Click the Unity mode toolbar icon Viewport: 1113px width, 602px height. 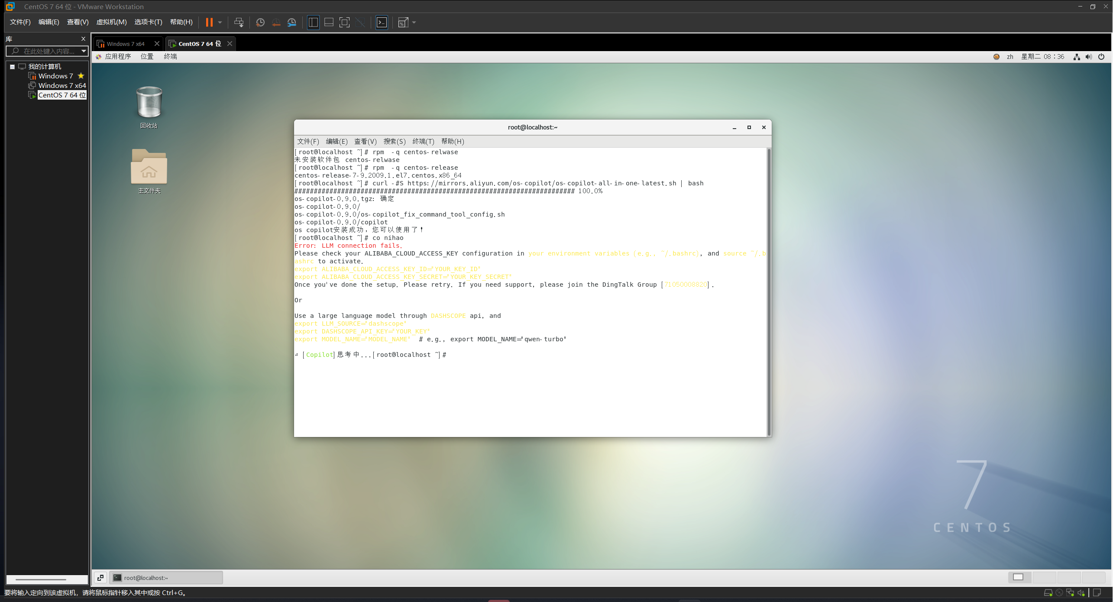(360, 22)
